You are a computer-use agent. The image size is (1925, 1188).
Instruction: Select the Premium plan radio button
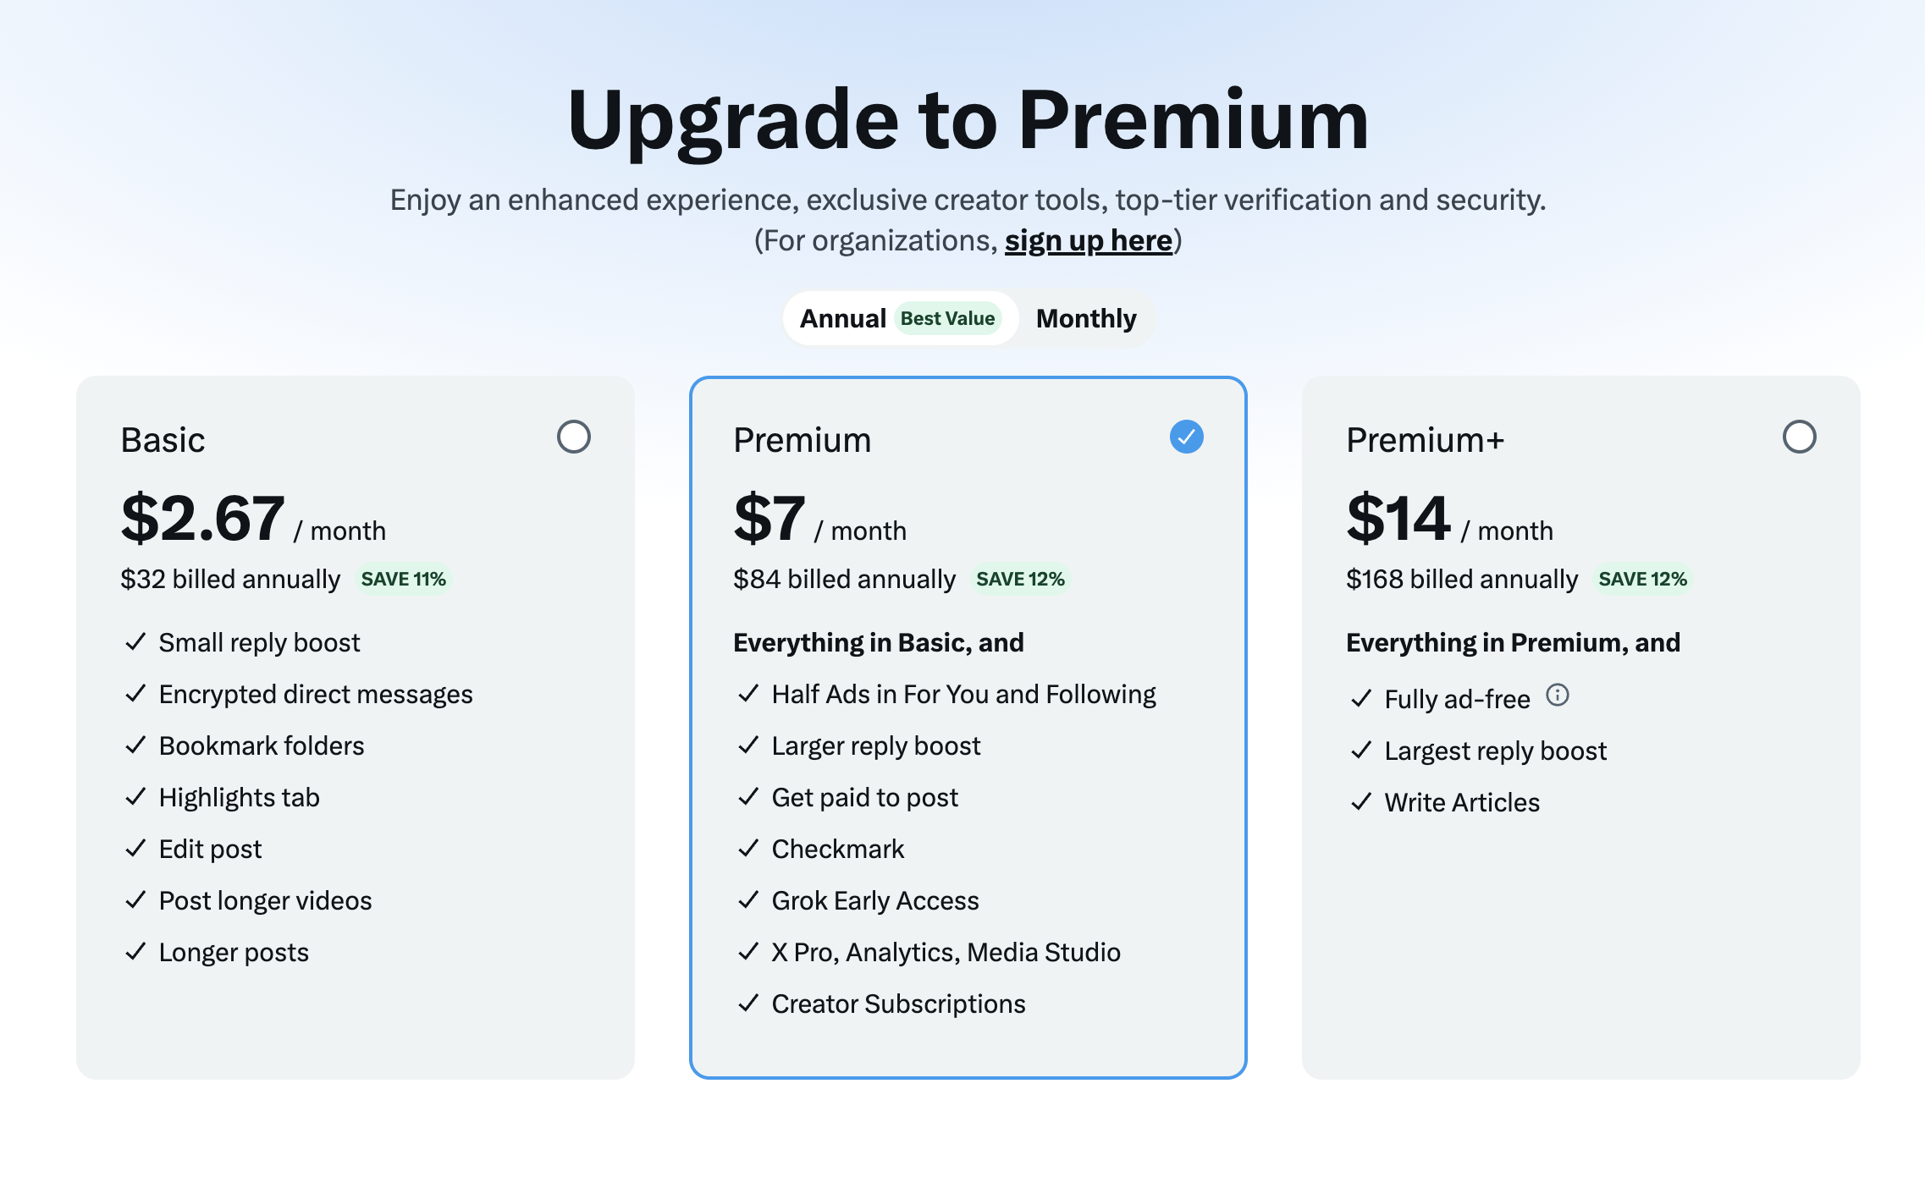coord(1186,437)
